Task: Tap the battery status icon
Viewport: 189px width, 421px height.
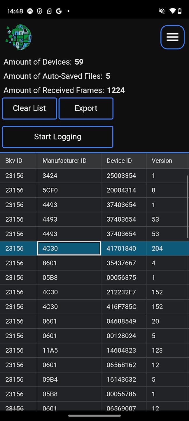Action: pos(180,11)
